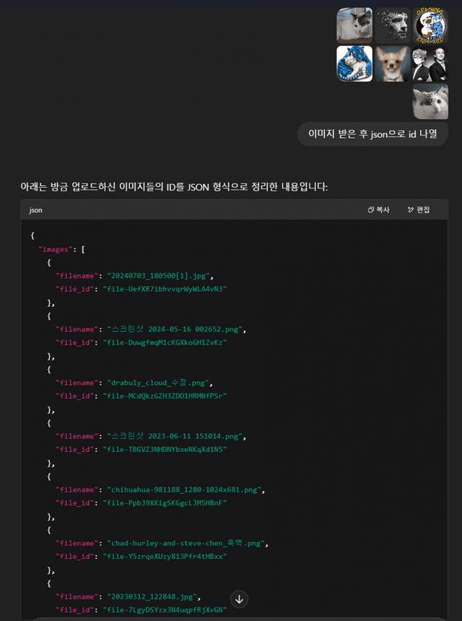
Task: Click file_id "file-MCdQkzGZH3ZDD1HRMNfPSr"
Action: [x=165, y=396]
